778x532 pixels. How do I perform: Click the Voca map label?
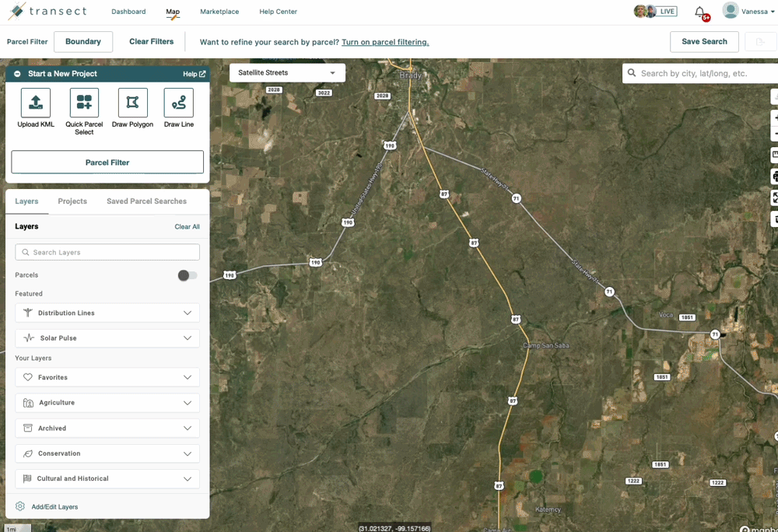pos(666,315)
